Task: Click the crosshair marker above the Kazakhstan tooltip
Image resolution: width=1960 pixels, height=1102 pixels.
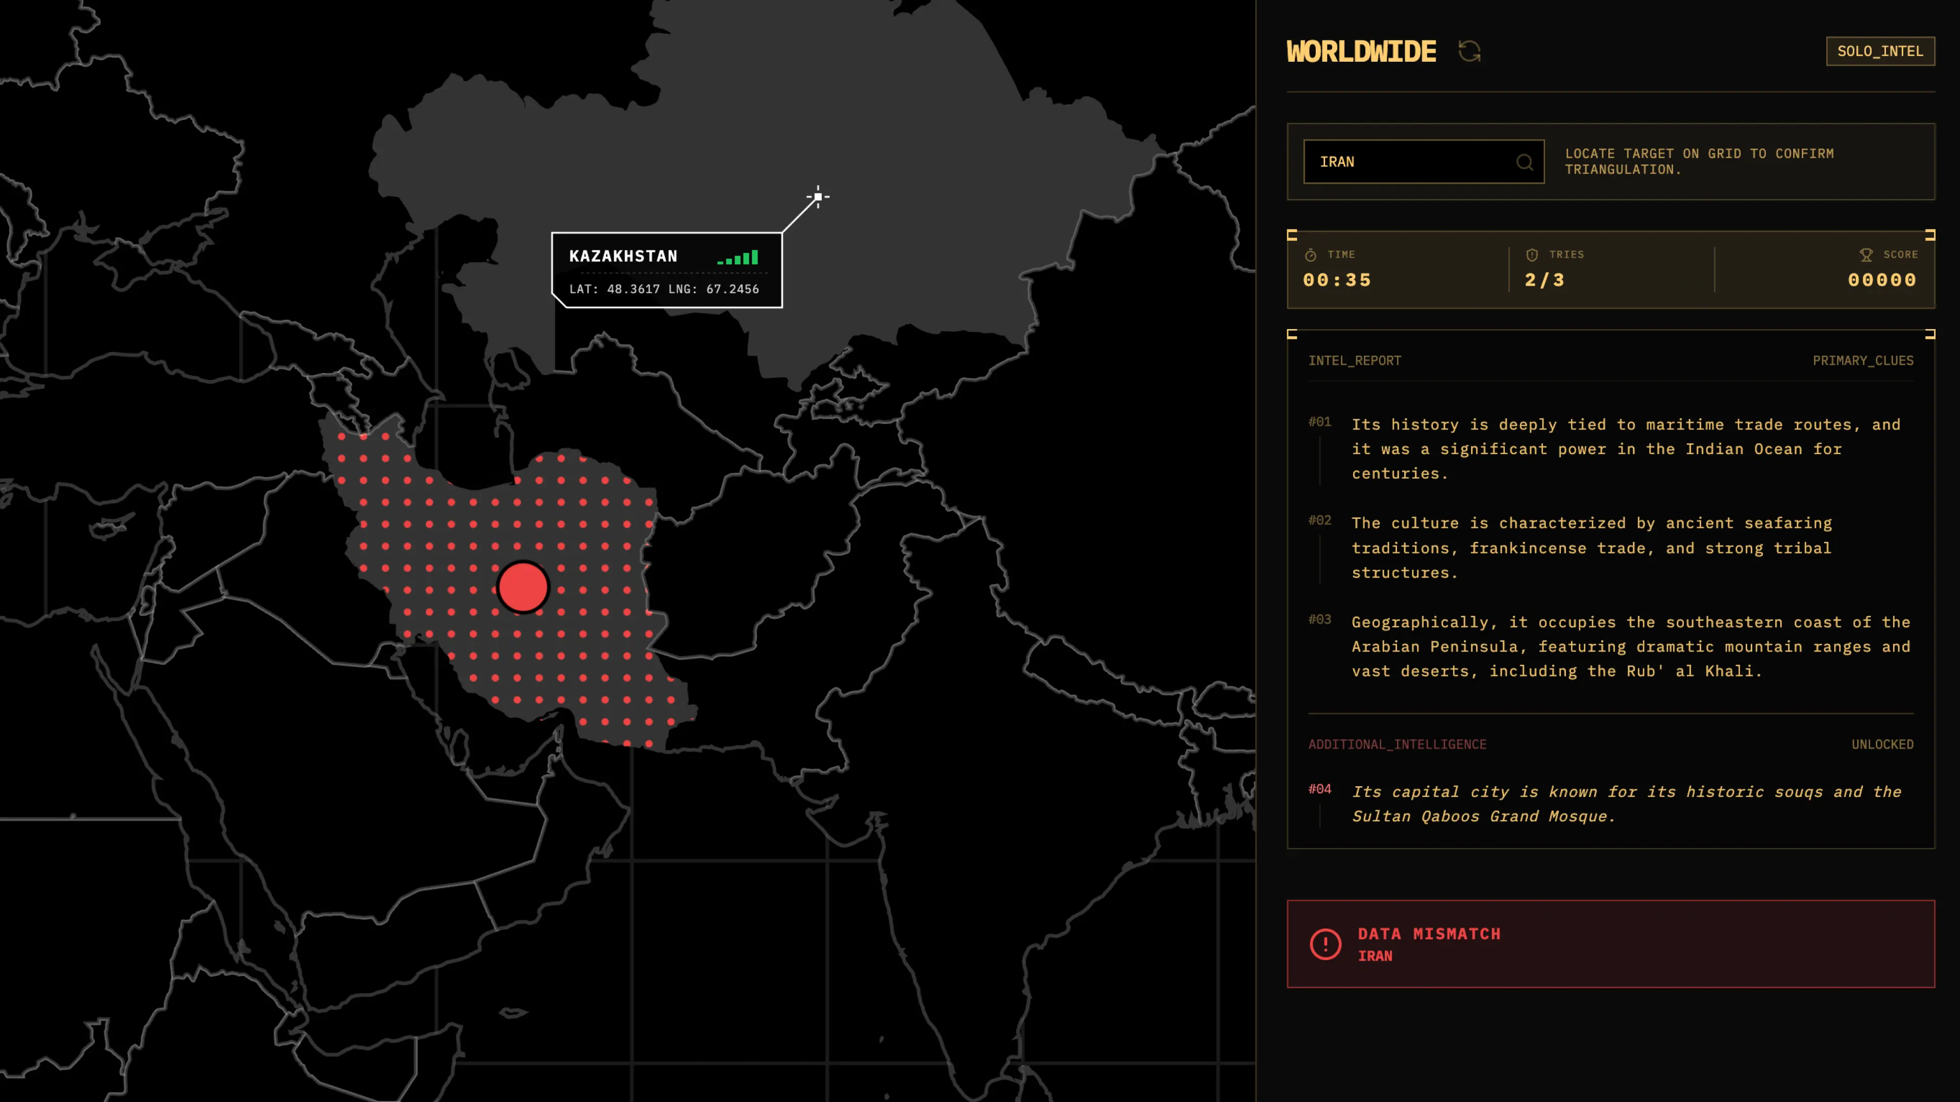Action: (x=818, y=197)
